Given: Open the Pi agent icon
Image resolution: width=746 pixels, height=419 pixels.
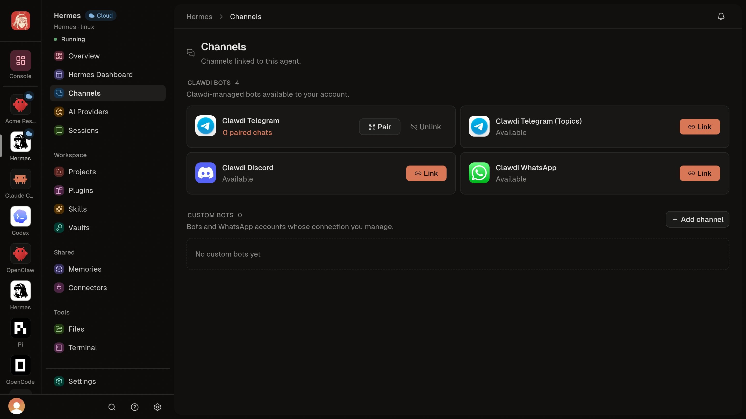Looking at the screenshot, I should (x=20, y=328).
